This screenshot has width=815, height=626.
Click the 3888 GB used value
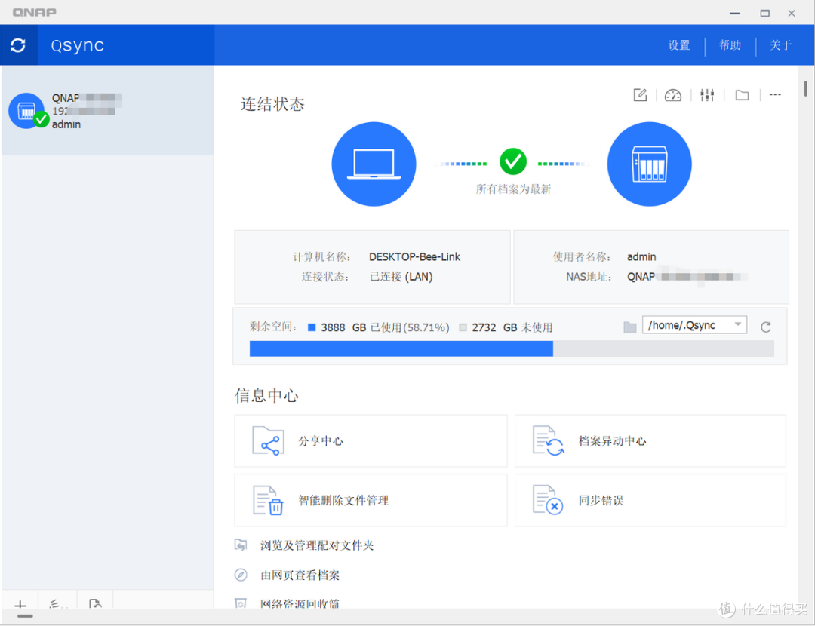click(343, 327)
